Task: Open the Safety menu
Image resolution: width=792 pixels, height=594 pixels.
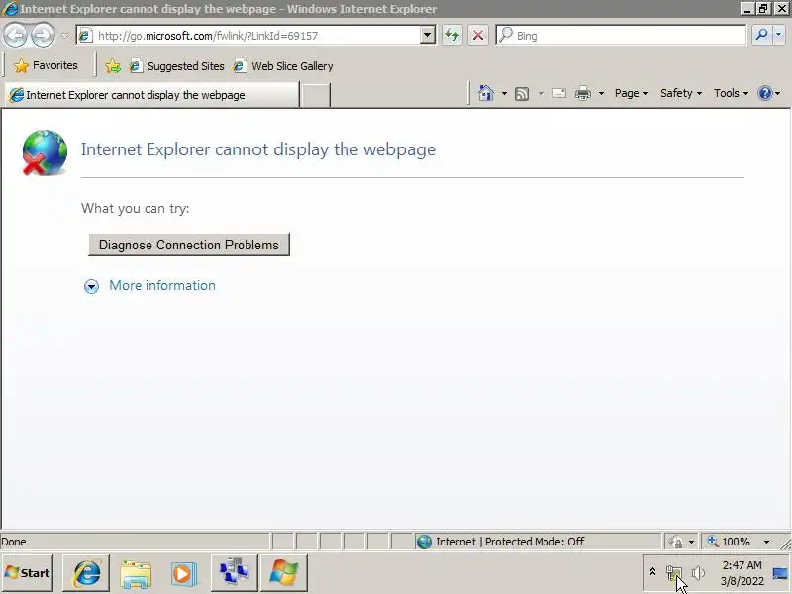Action: (x=680, y=93)
